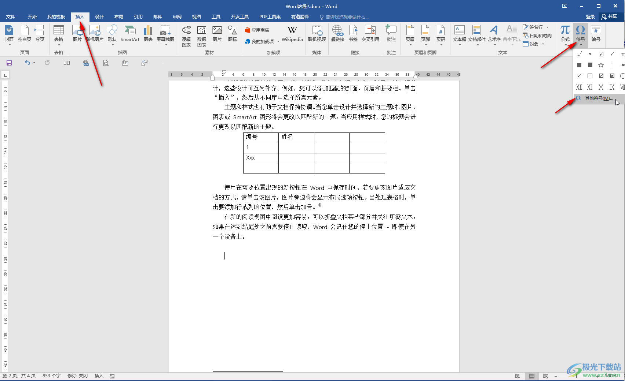The image size is (625, 381).
Task: Undo the last action
Action: click(27, 63)
